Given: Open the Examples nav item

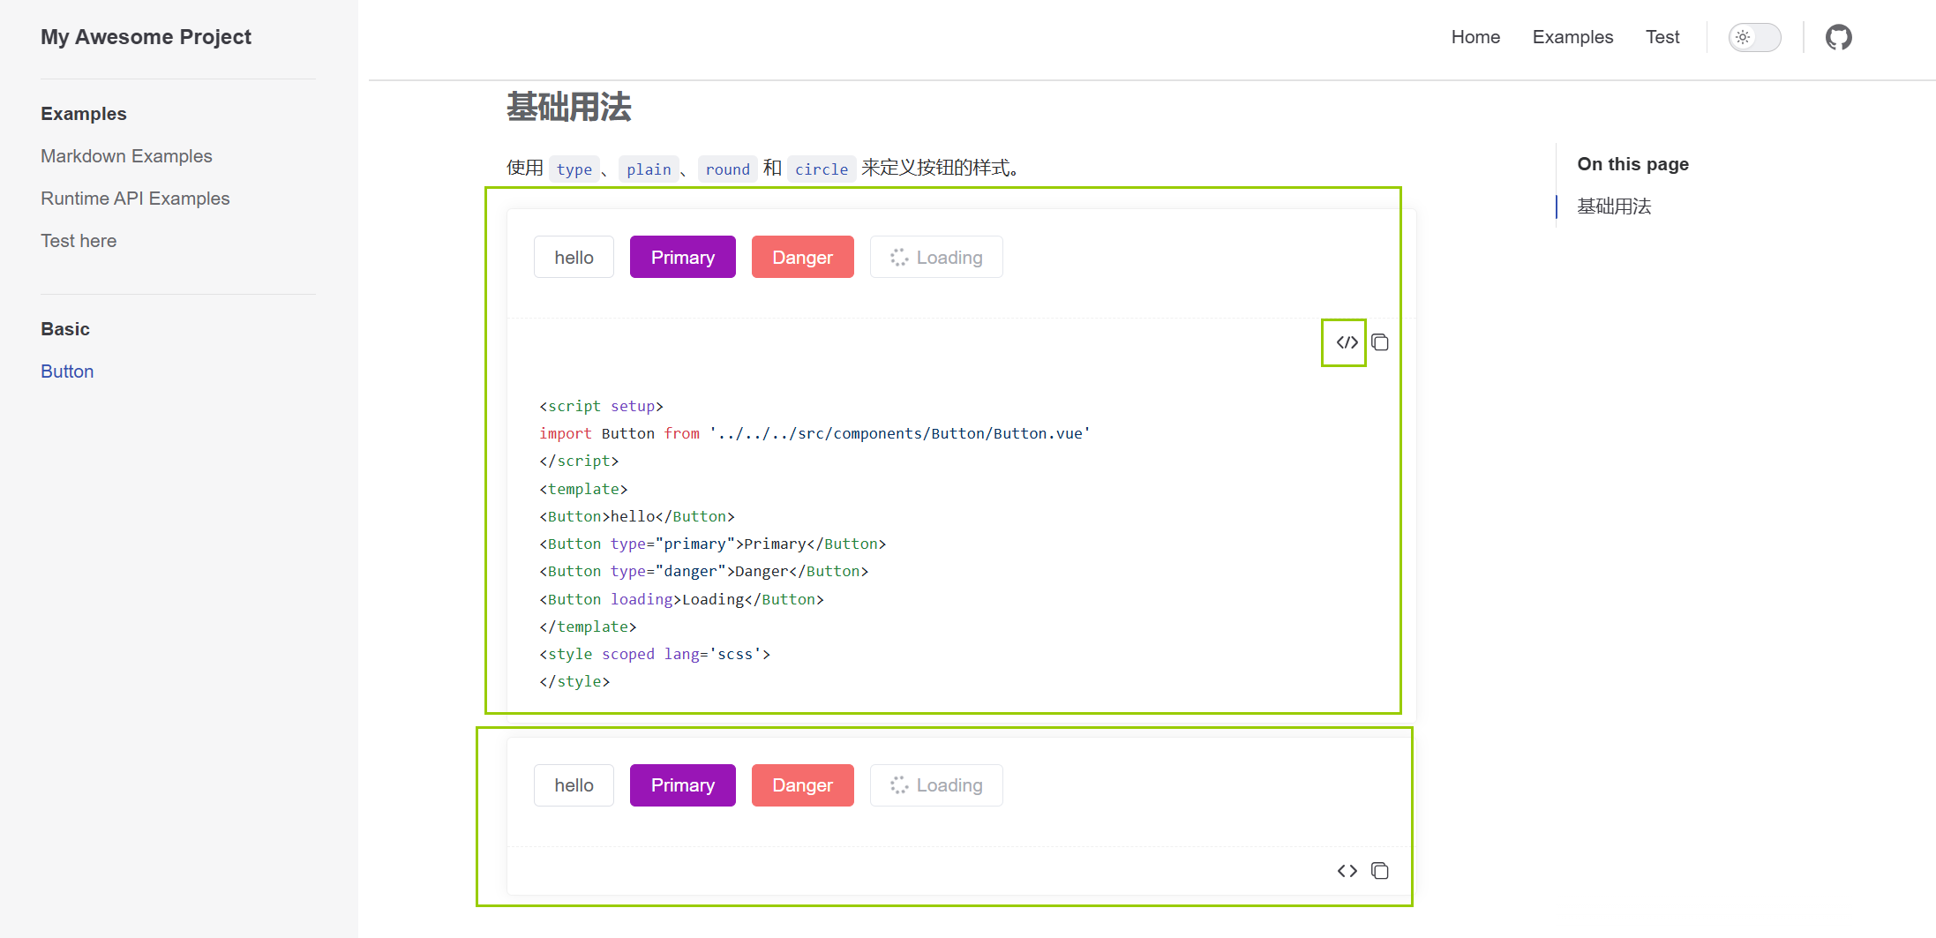Looking at the screenshot, I should tap(1572, 37).
